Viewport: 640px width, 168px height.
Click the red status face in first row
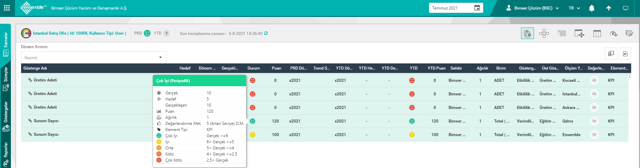[253, 80]
